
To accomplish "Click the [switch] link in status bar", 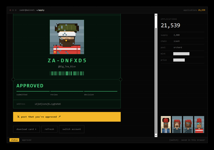I will pyautogui.click(x=174, y=140).
